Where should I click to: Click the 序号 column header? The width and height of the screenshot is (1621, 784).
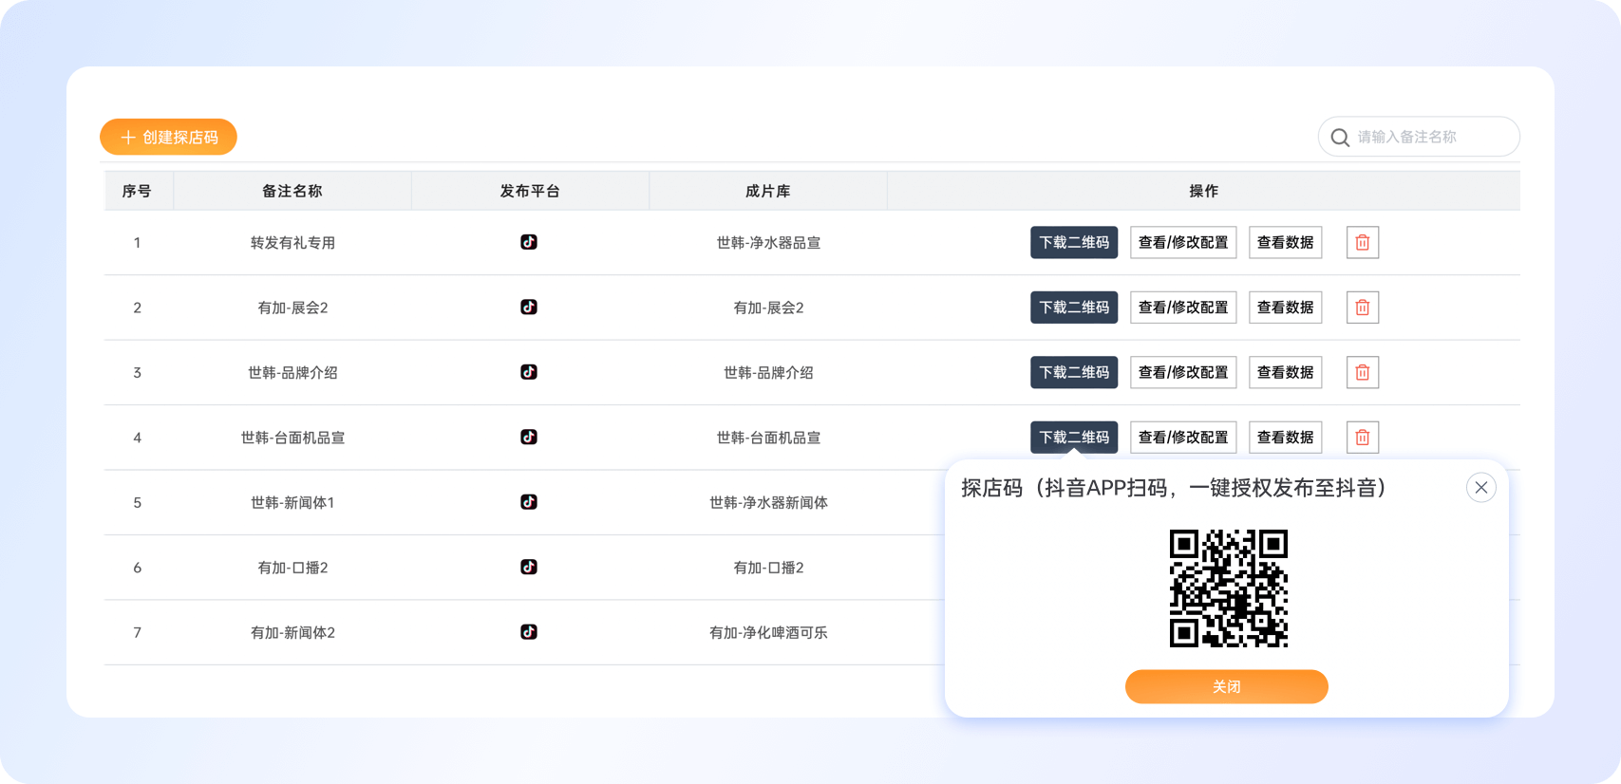click(137, 191)
